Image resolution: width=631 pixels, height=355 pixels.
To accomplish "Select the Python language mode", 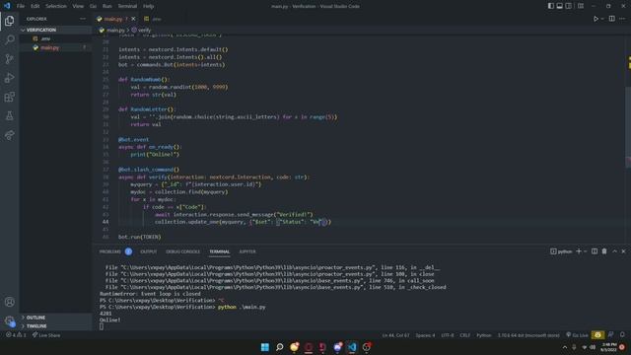I will coord(484,335).
